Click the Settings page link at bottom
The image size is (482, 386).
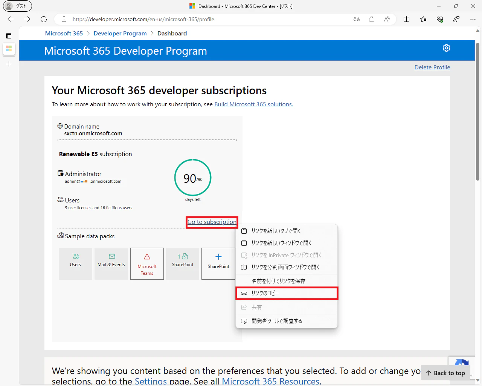click(x=151, y=381)
